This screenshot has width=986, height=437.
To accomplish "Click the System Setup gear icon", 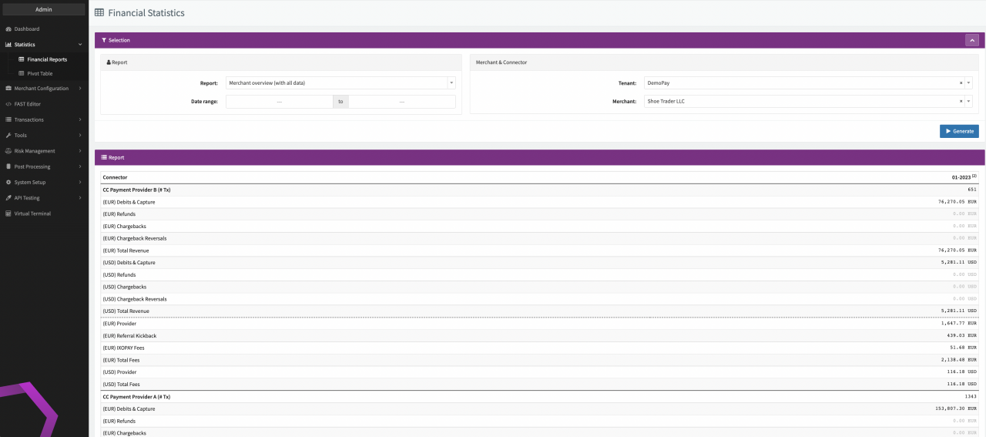I will pyautogui.click(x=8, y=183).
